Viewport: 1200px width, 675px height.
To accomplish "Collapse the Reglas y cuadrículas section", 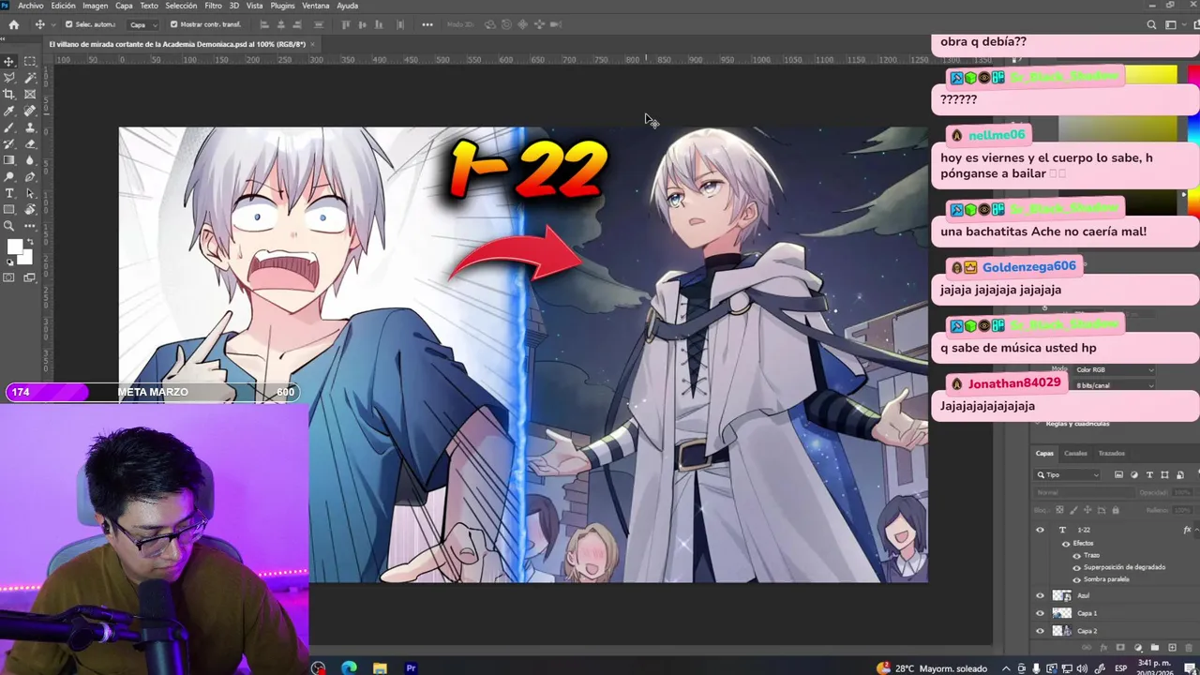I will point(1038,424).
